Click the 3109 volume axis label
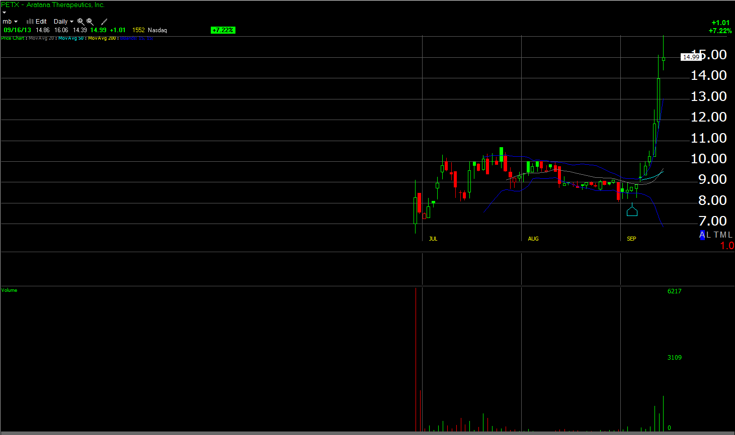 coord(675,358)
